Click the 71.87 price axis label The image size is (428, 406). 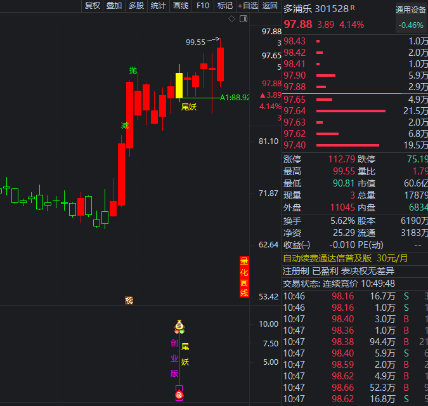click(268, 193)
